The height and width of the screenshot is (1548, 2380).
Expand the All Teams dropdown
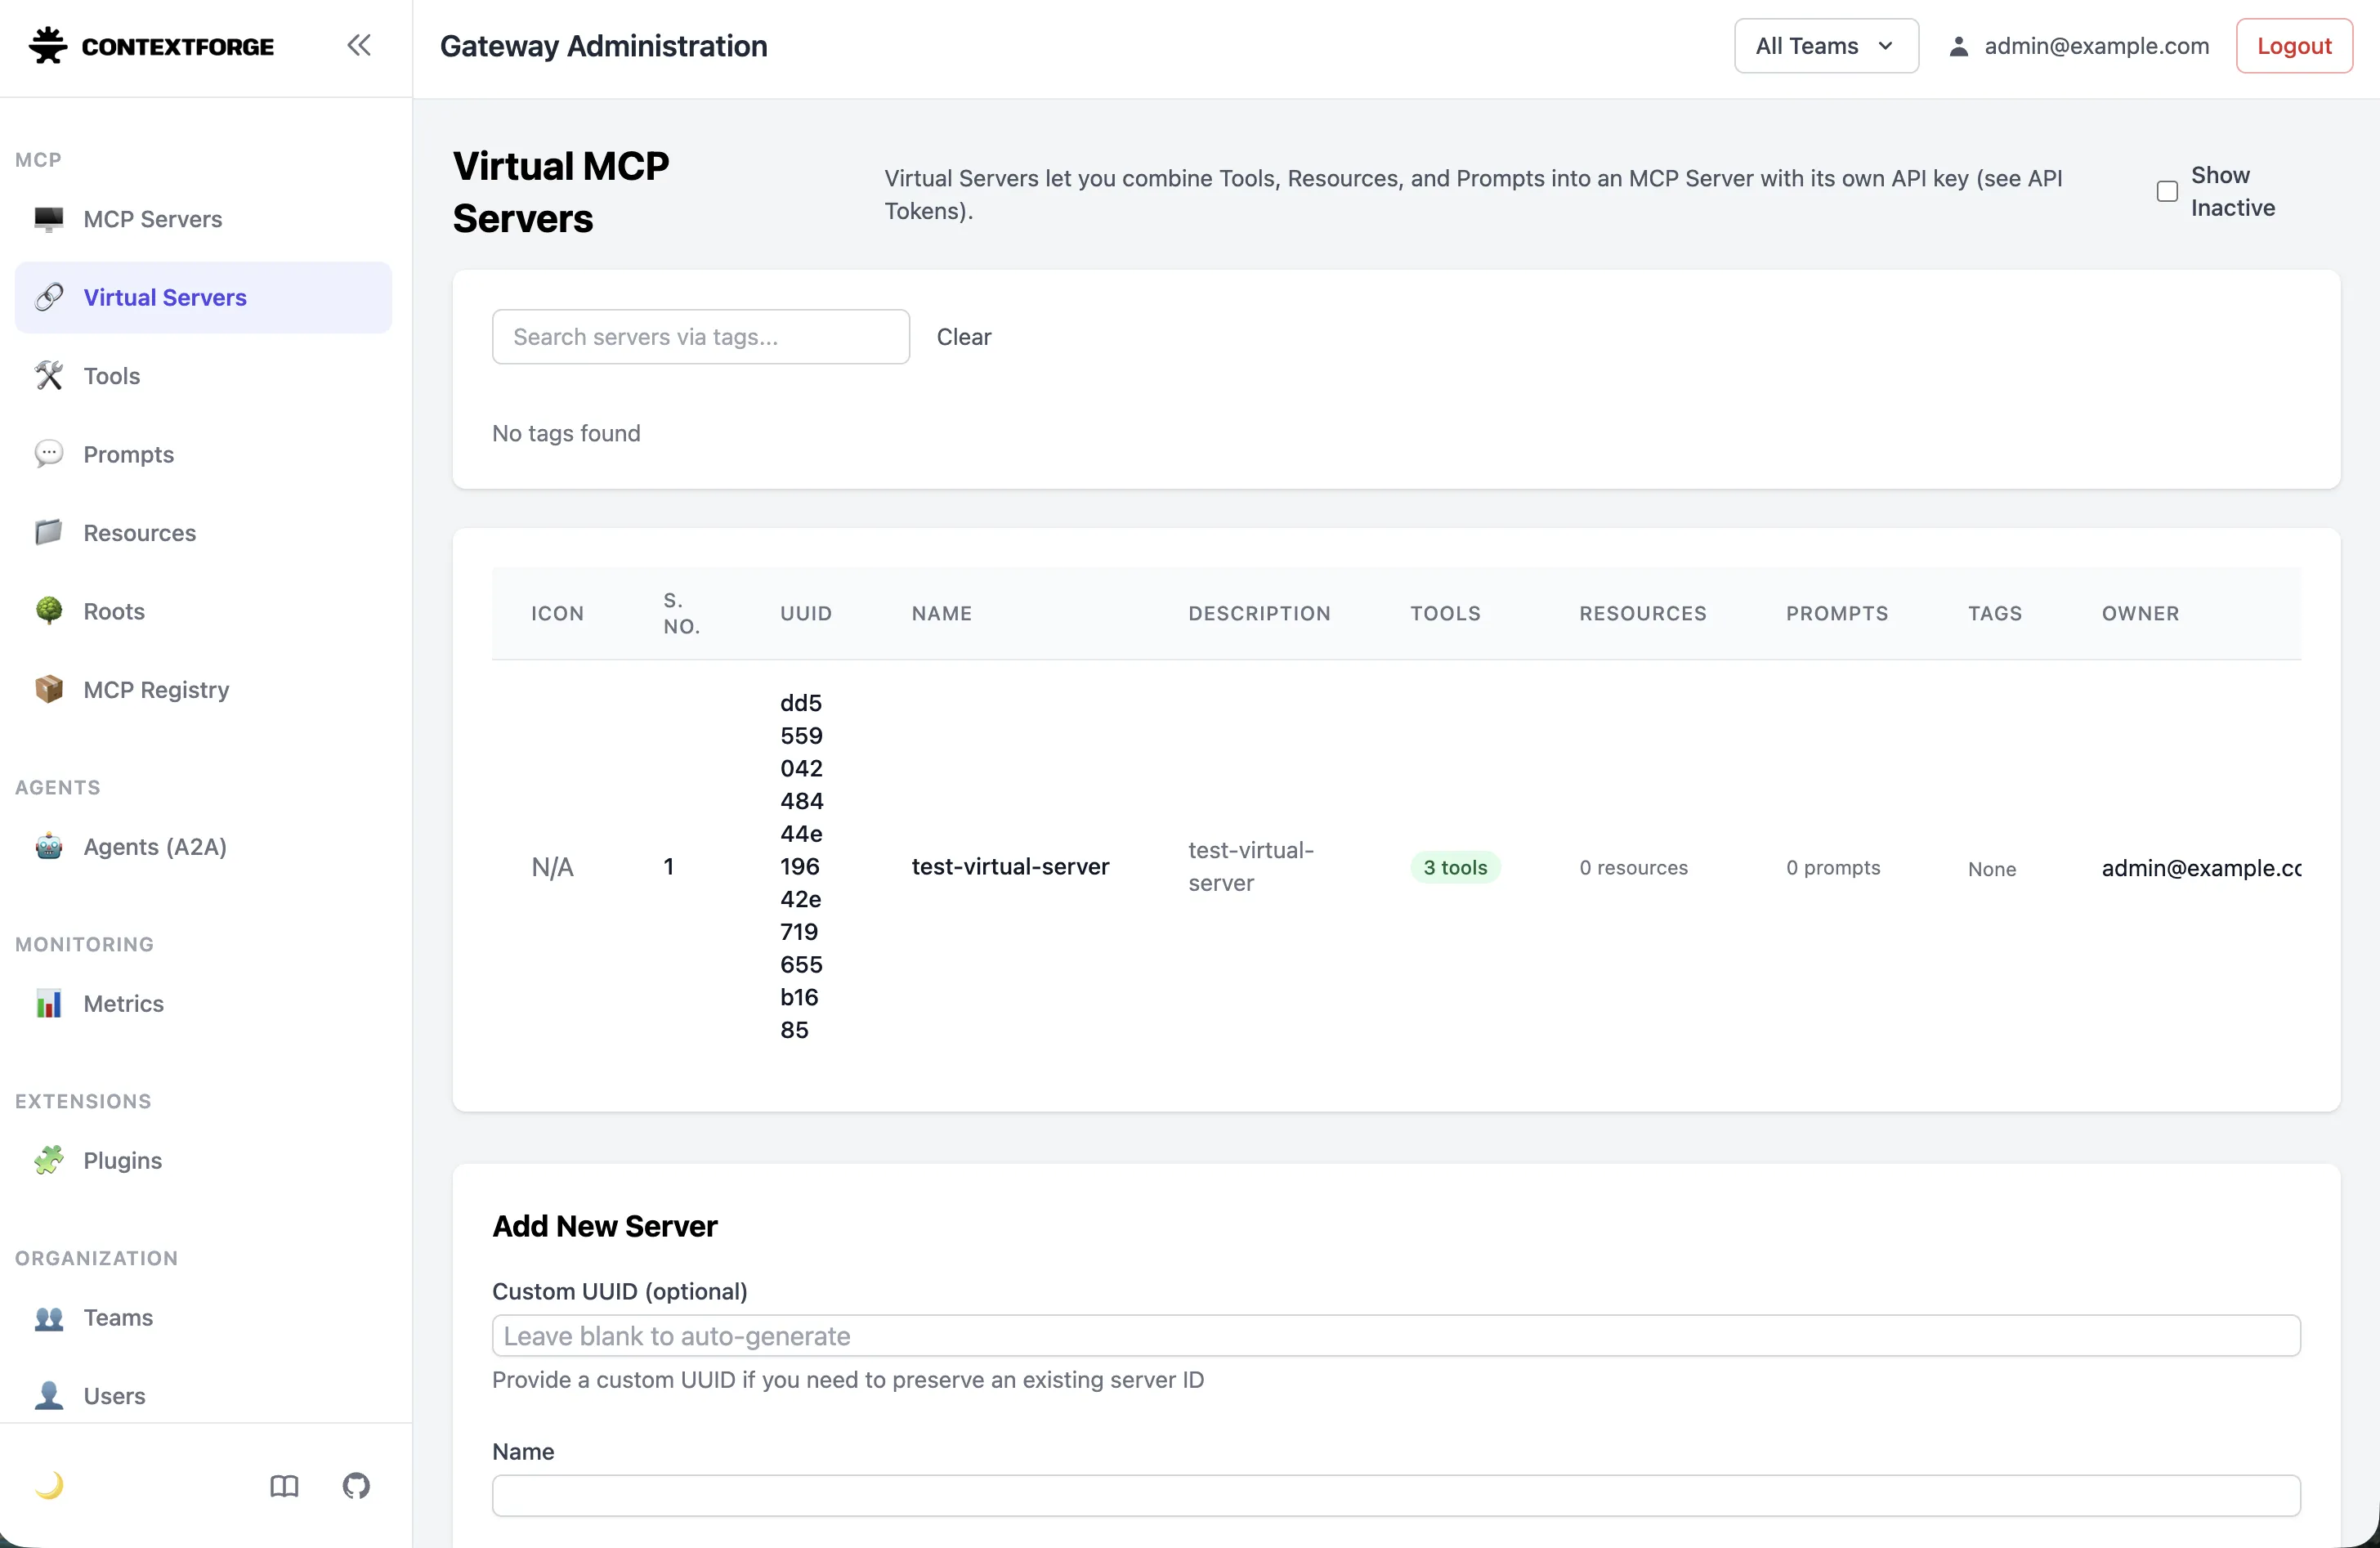point(1825,46)
